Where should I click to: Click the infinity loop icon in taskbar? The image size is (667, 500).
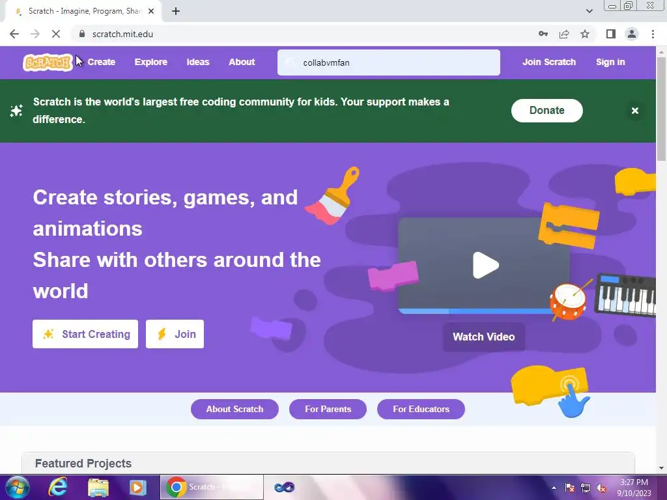click(x=284, y=487)
